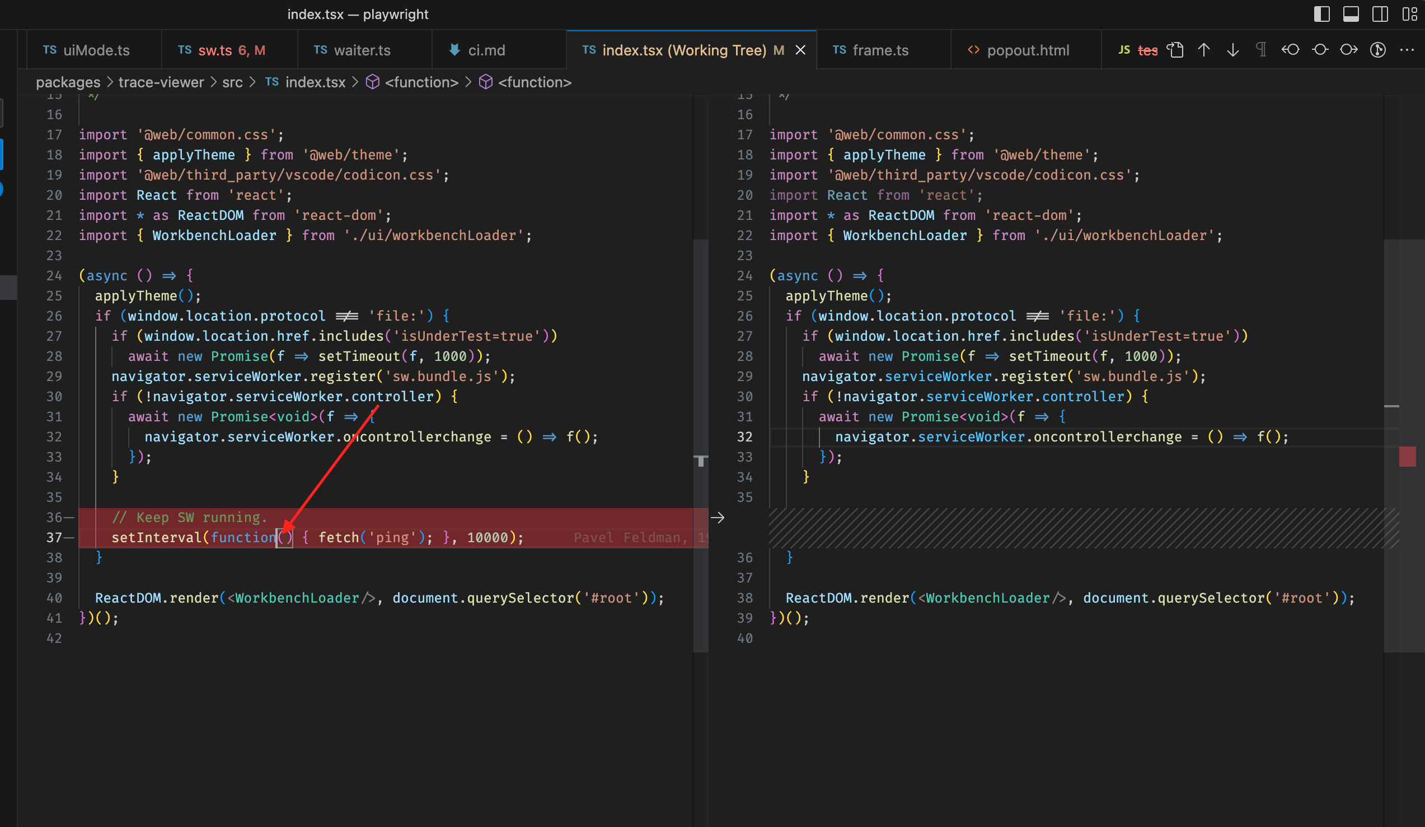Open the Customize Layout icon
The image size is (1425, 827).
click(1410, 14)
